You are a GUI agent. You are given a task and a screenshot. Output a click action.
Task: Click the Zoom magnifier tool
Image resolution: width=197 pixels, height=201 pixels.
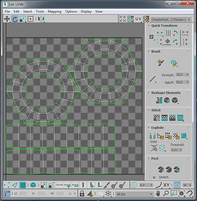[x=166, y=193]
